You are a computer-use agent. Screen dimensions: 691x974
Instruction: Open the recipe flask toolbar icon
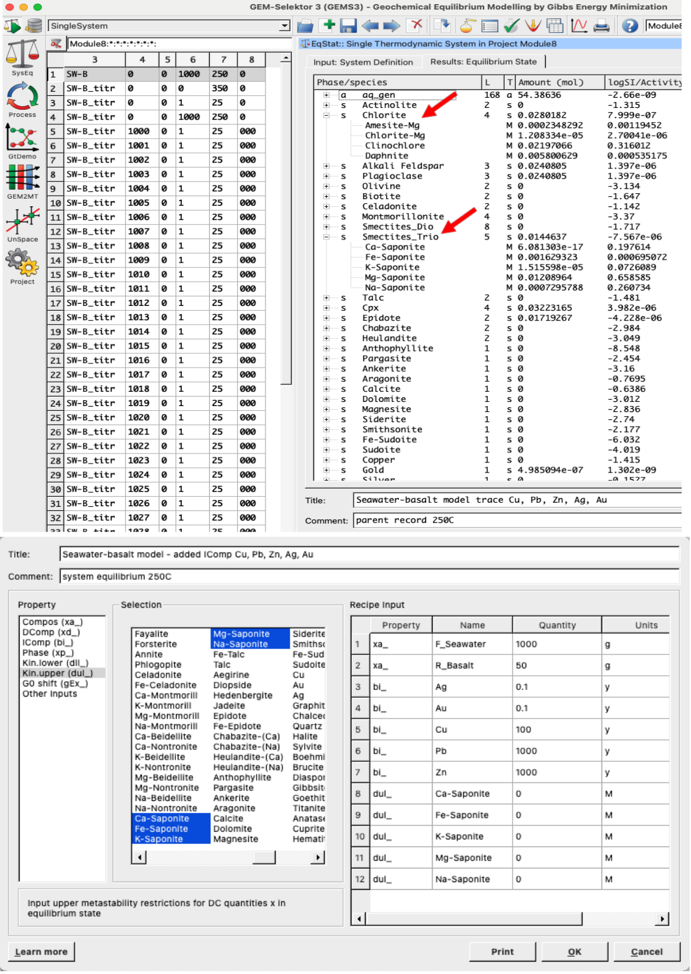pyautogui.click(x=468, y=25)
